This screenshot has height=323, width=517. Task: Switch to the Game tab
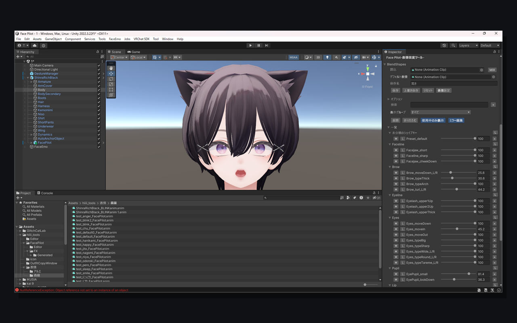[134, 52]
